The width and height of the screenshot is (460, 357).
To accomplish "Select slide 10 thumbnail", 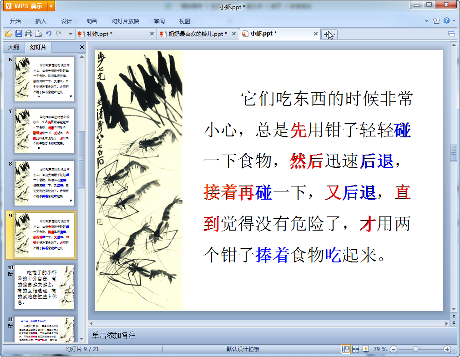I will point(45,287).
